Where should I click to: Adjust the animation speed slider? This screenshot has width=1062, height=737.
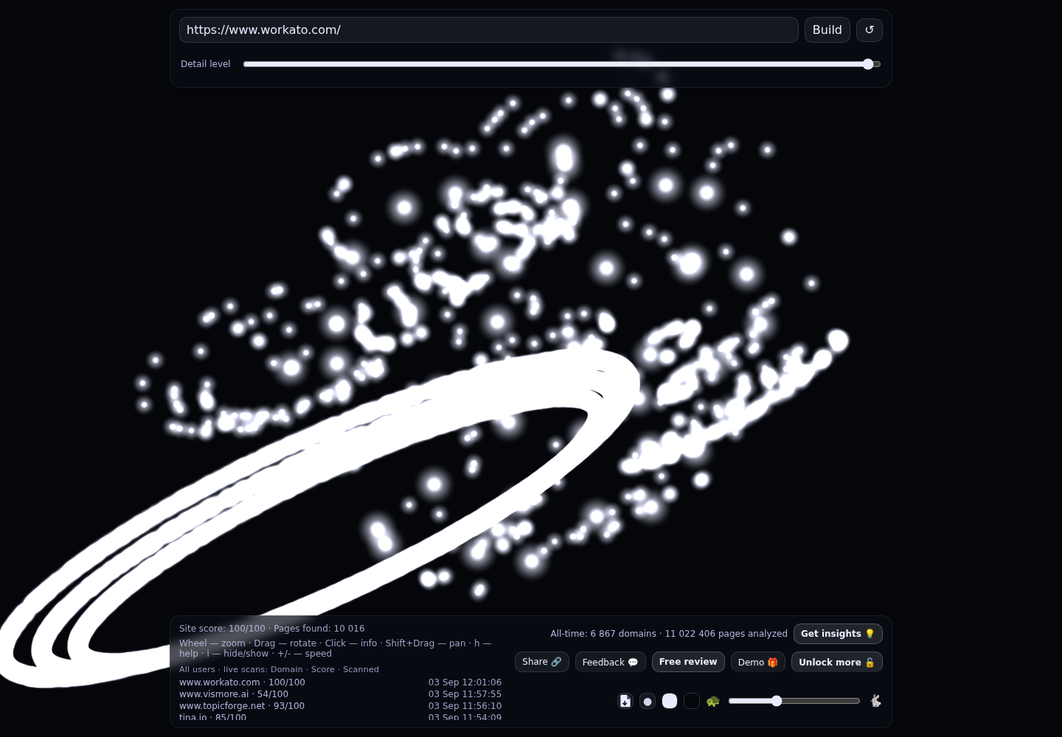tap(794, 701)
